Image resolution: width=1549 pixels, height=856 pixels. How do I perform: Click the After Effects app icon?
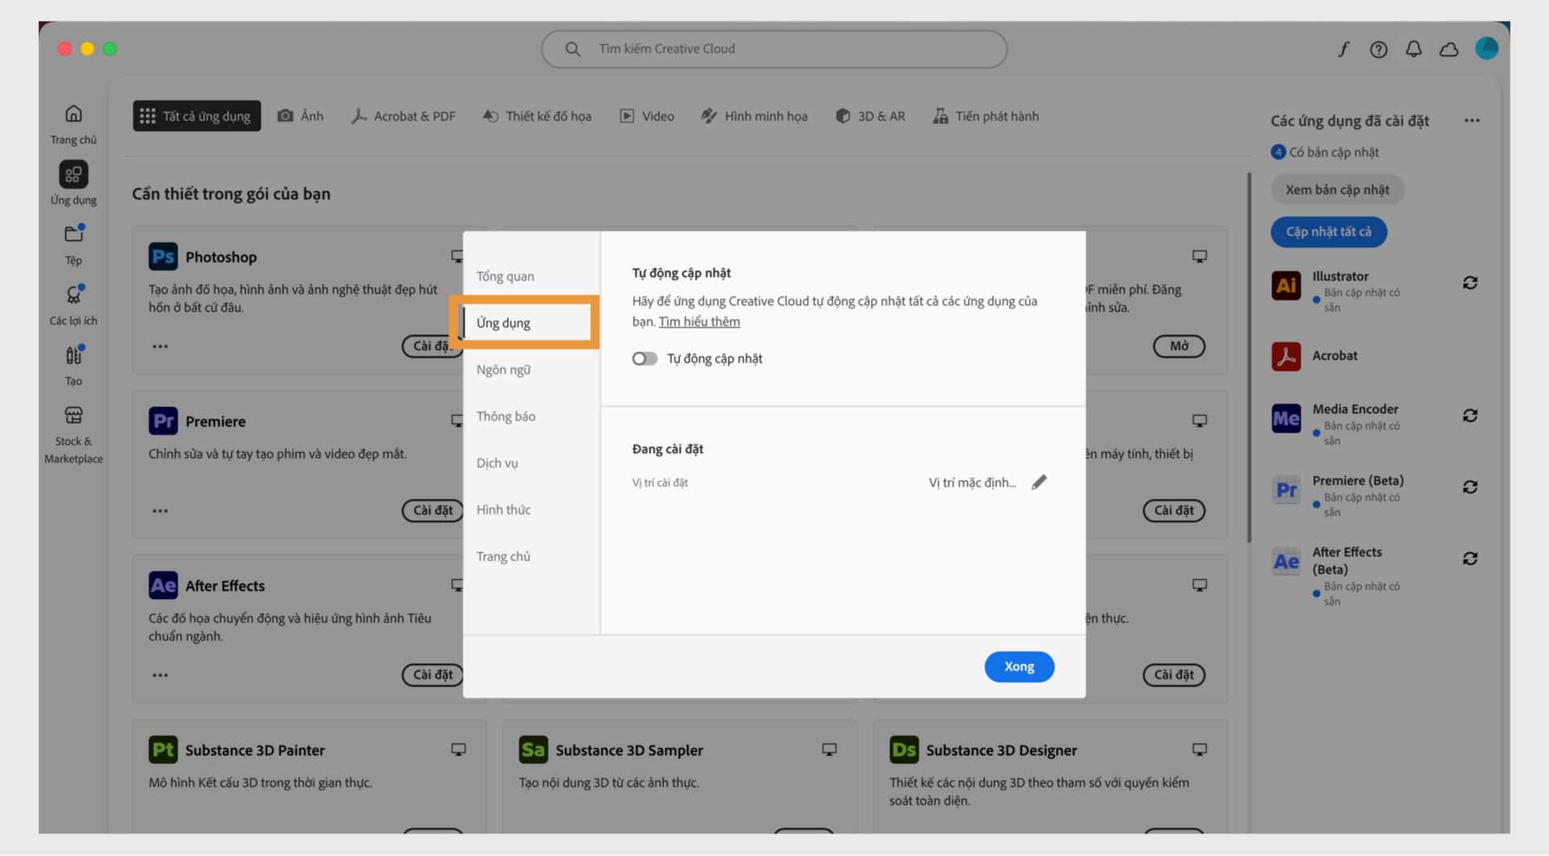[x=163, y=585]
